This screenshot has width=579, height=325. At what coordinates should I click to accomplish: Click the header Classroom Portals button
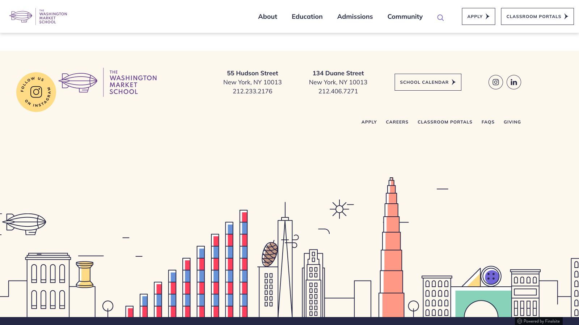[537, 17]
